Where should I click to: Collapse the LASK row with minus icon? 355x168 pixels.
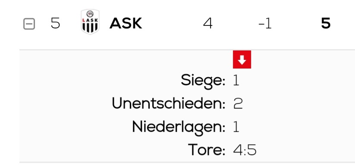click(x=29, y=24)
